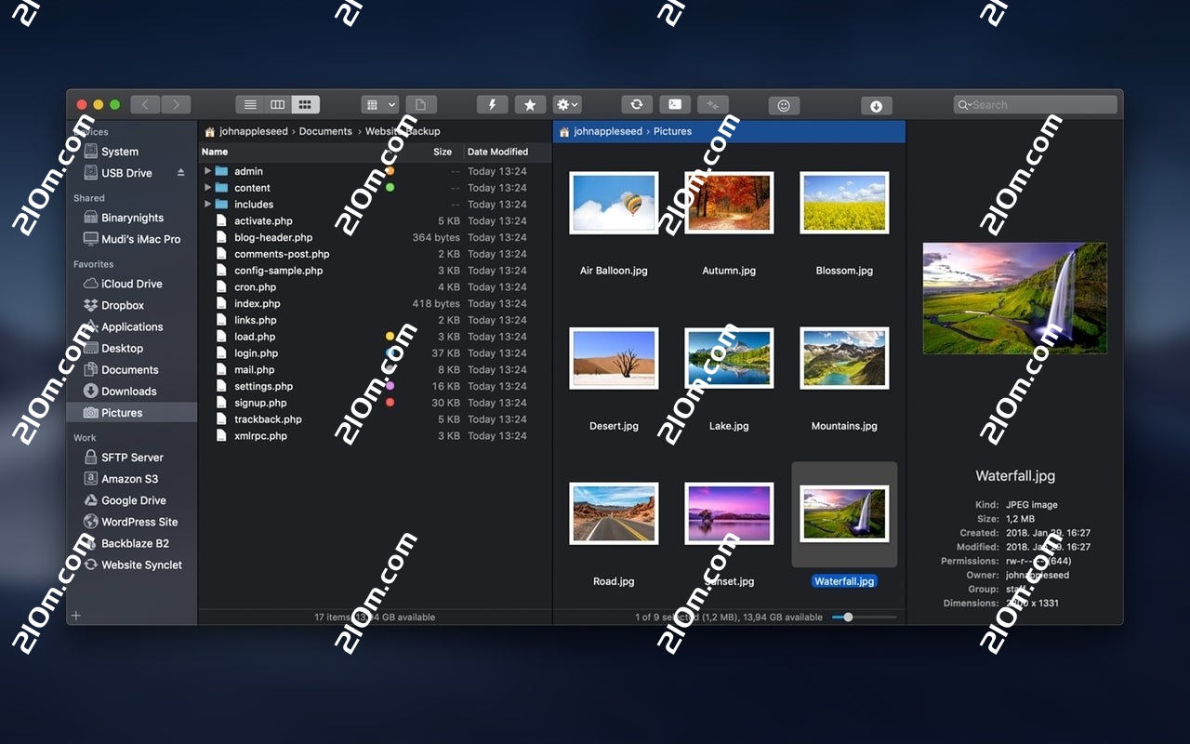Select Pictures in the sidebar
The image size is (1190, 744).
point(131,413)
